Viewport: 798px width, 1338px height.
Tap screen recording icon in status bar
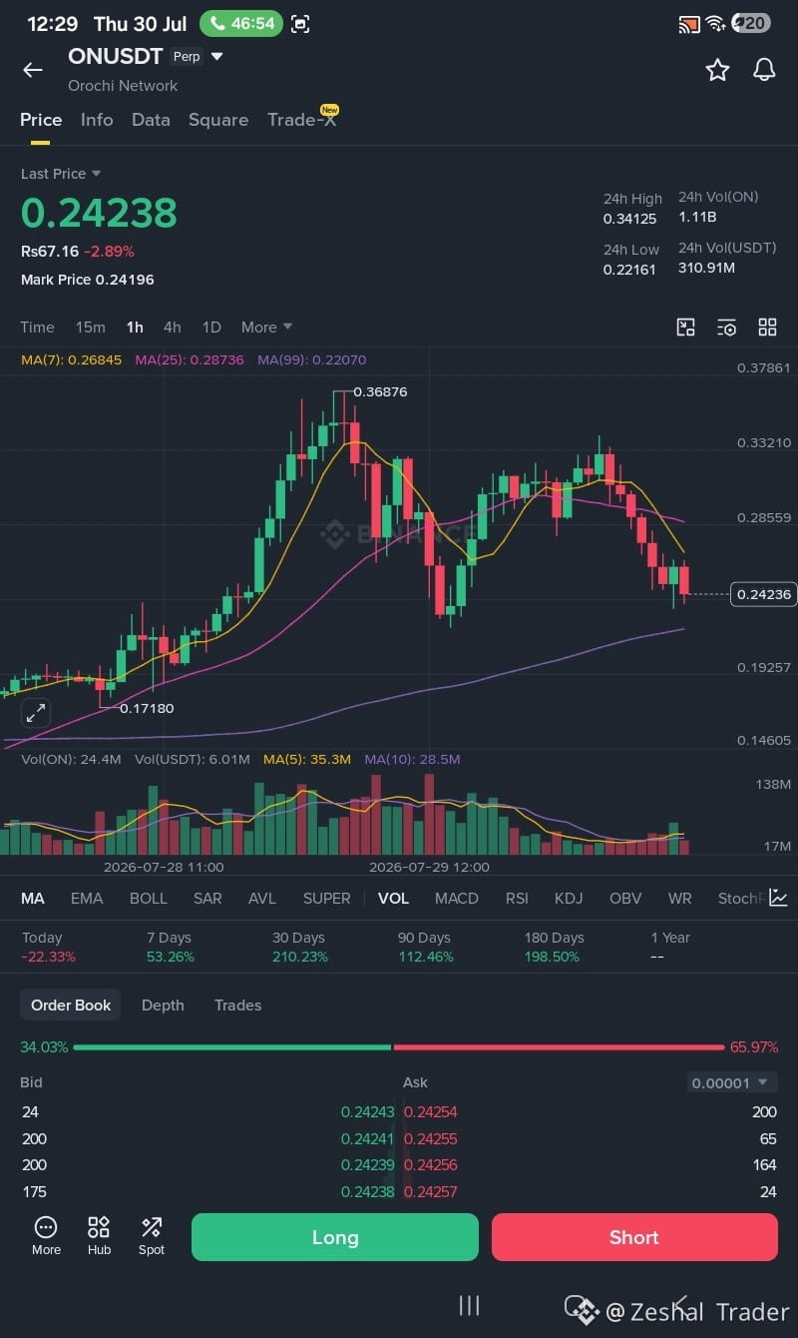coord(300,24)
